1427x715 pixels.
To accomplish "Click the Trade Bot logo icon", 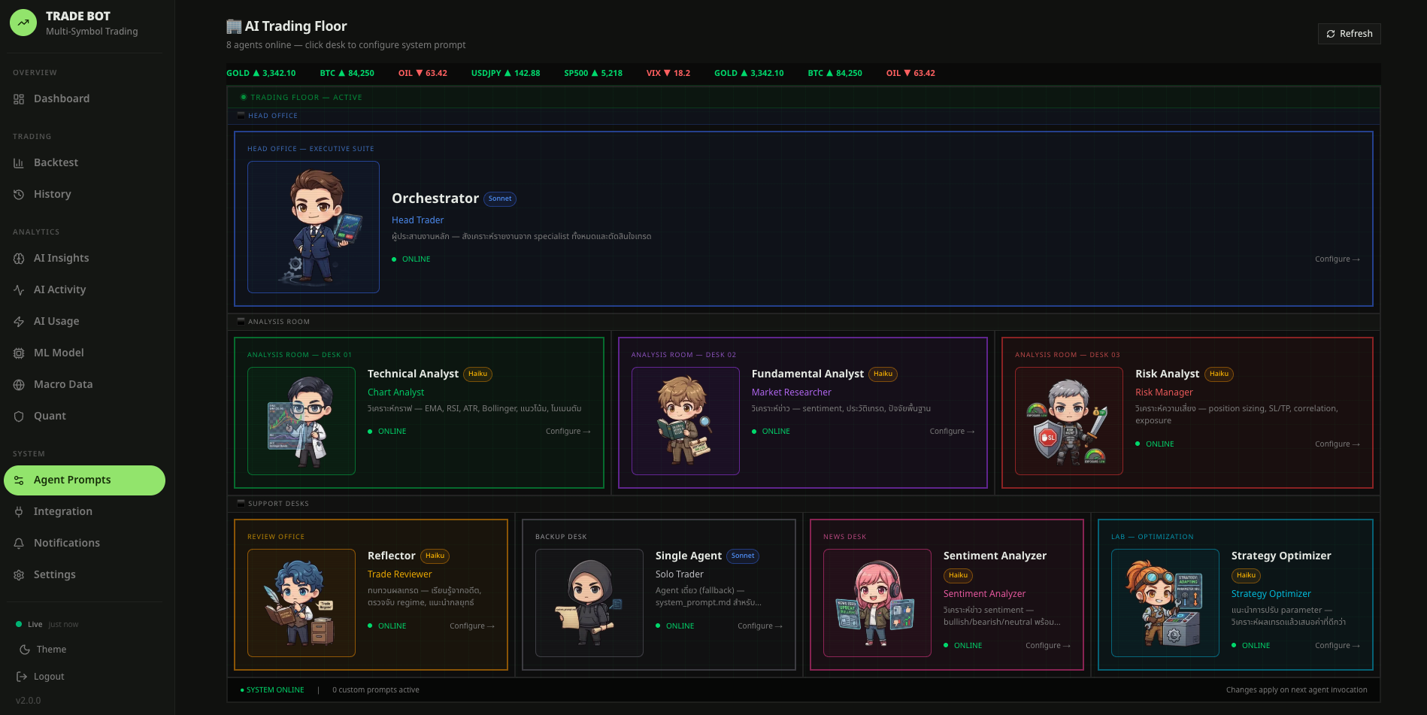I will point(23,23).
